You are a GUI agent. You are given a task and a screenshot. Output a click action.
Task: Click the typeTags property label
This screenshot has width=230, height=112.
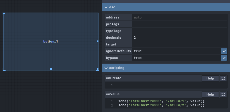(113, 31)
